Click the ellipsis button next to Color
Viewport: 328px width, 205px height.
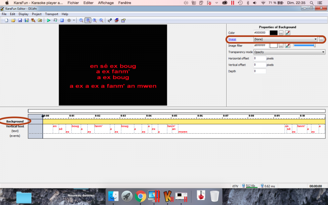click(x=281, y=33)
